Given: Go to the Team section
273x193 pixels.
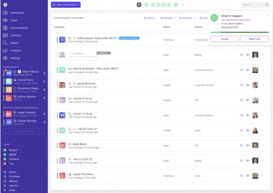Looking at the screenshot, I should tap(14, 20).
